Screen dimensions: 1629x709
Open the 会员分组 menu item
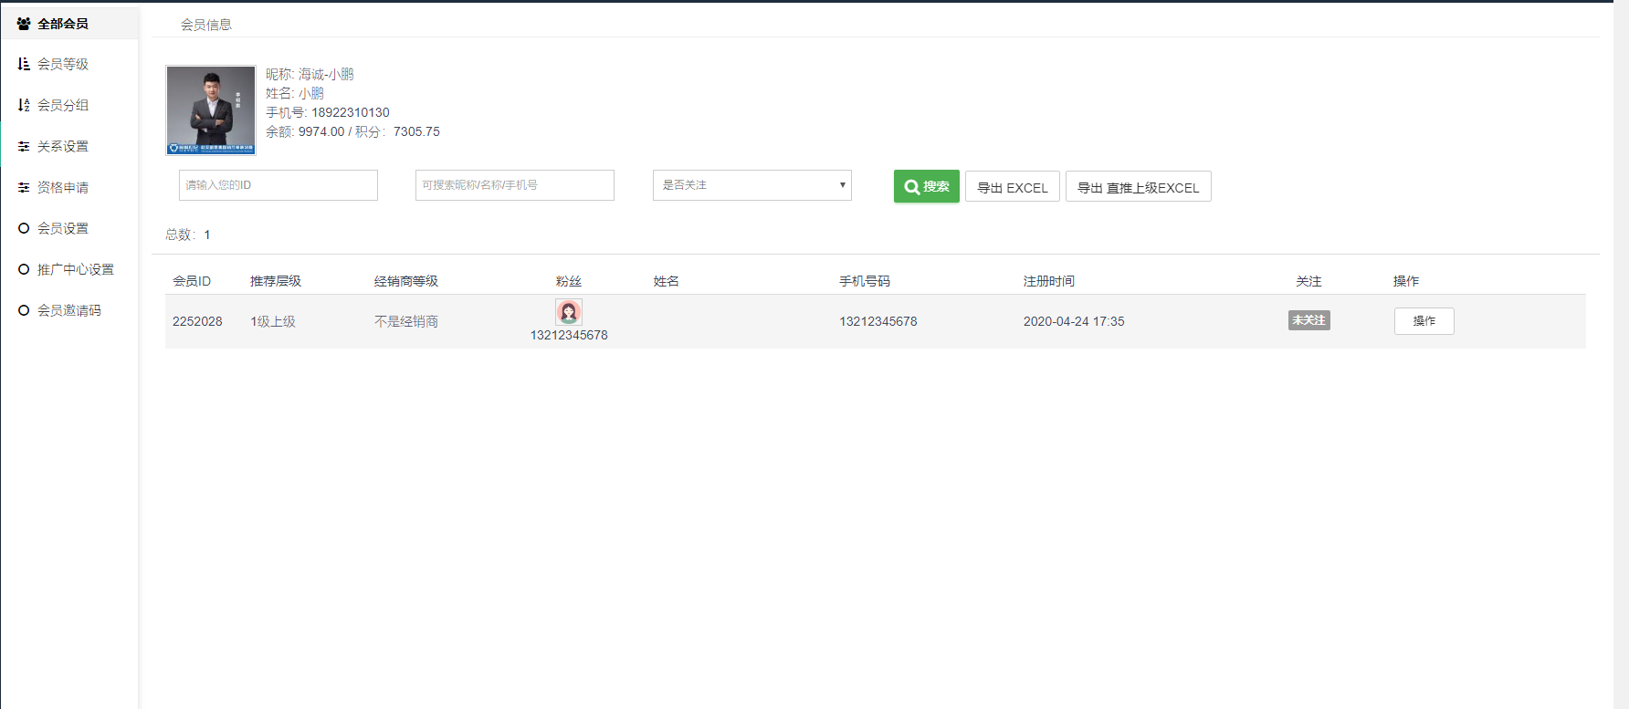click(x=69, y=105)
